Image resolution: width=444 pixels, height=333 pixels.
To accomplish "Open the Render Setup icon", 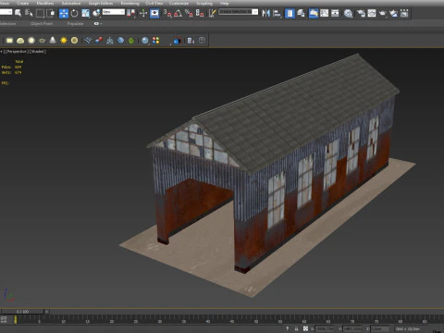I will pos(361,13).
